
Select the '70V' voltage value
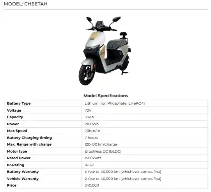click(x=88, y=110)
